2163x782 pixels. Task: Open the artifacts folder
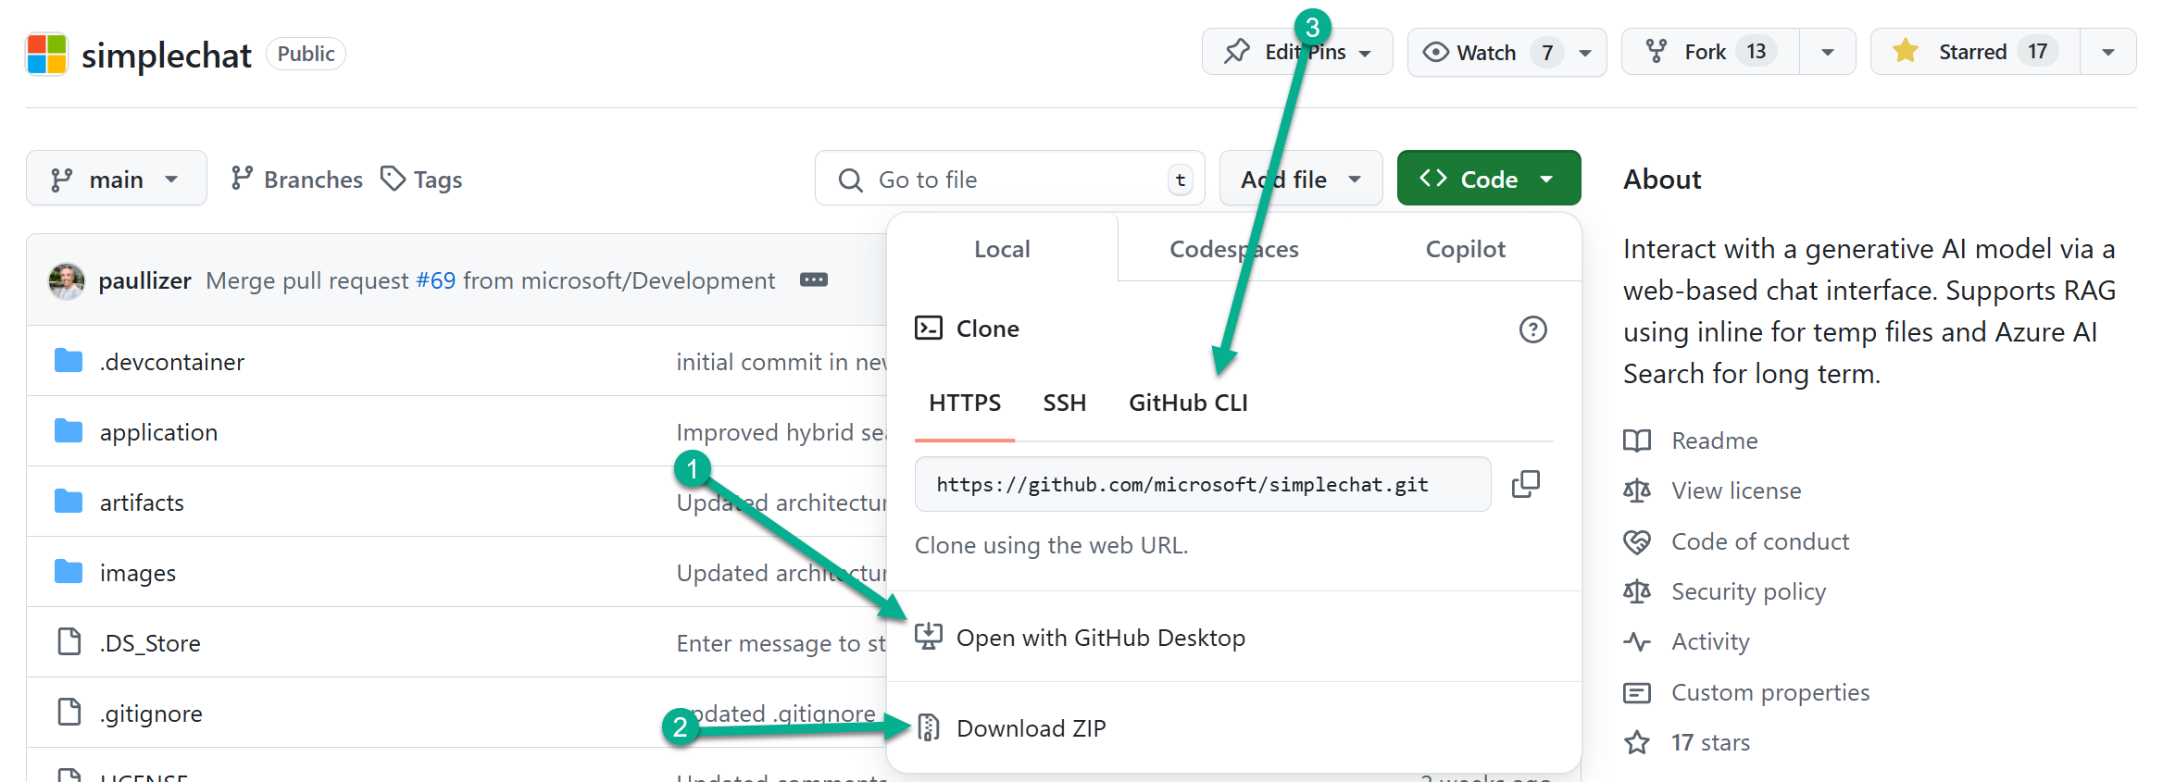[142, 503]
